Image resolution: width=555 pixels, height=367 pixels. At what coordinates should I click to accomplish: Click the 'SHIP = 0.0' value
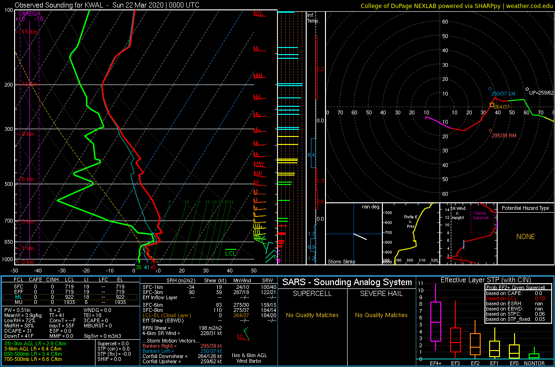(x=110, y=359)
